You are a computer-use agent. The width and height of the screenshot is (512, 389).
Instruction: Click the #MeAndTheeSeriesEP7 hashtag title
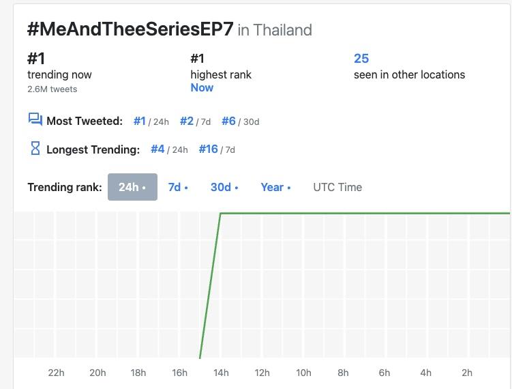tap(130, 29)
